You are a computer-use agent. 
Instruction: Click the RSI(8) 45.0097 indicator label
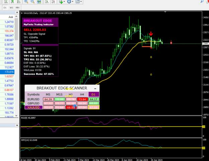point(28,118)
